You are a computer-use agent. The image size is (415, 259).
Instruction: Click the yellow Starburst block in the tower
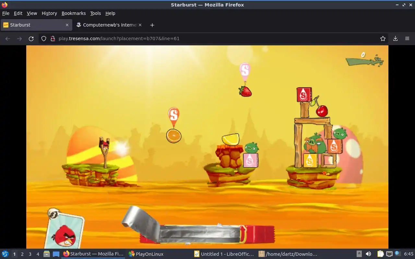point(311,161)
